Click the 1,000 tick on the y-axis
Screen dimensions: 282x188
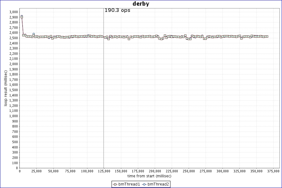click(13, 116)
